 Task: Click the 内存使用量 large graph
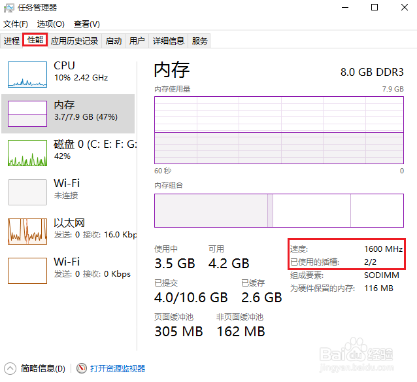(x=279, y=130)
